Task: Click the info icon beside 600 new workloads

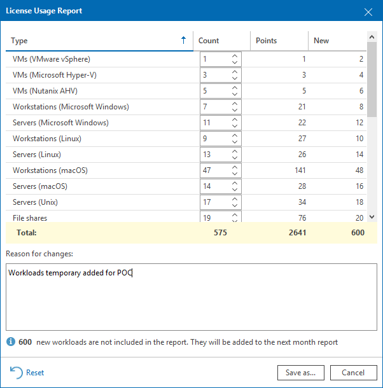Action: (11, 342)
